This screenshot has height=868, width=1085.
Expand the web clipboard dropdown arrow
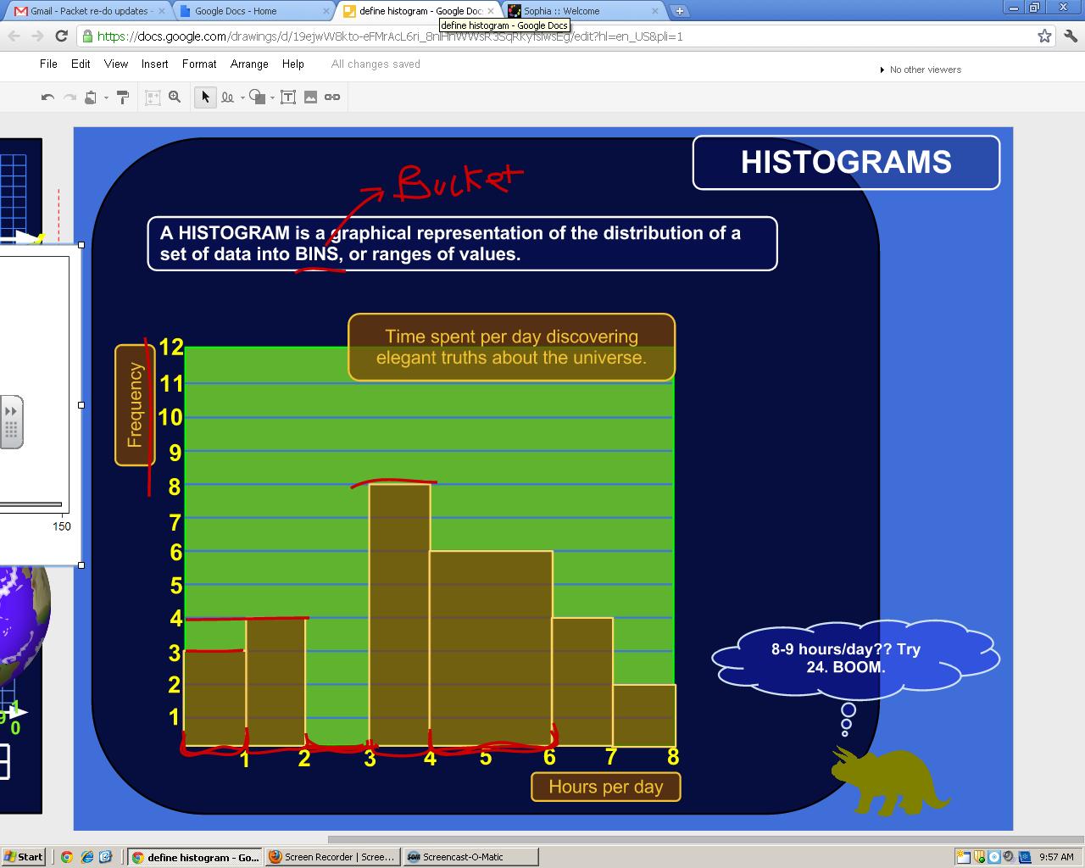coord(106,98)
